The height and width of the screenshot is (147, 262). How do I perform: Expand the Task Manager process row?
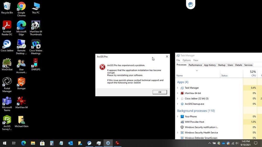click(x=178, y=88)
